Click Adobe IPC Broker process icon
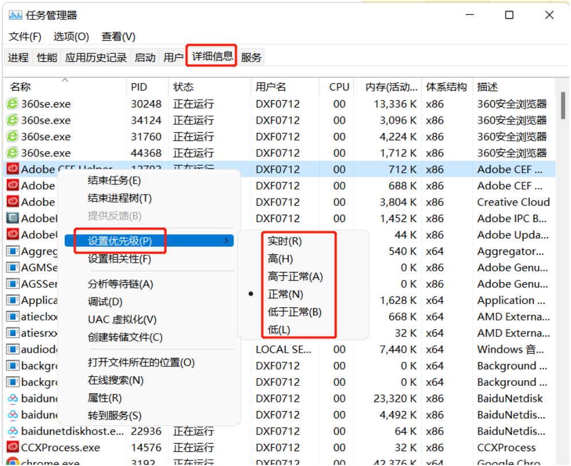 (13, 218)
